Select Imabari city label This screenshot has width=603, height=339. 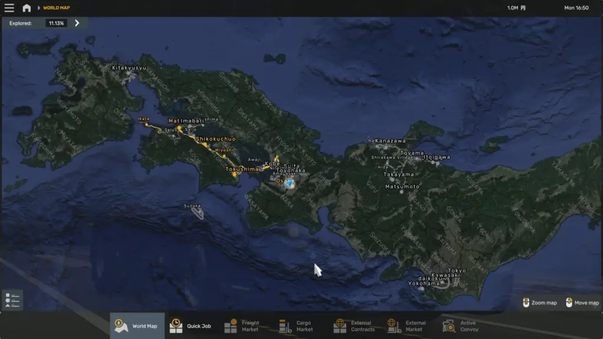[x=192, y=121]
